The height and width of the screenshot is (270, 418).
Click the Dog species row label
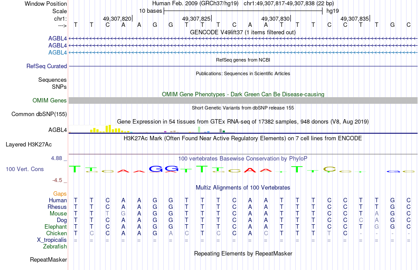click(62, 220)
